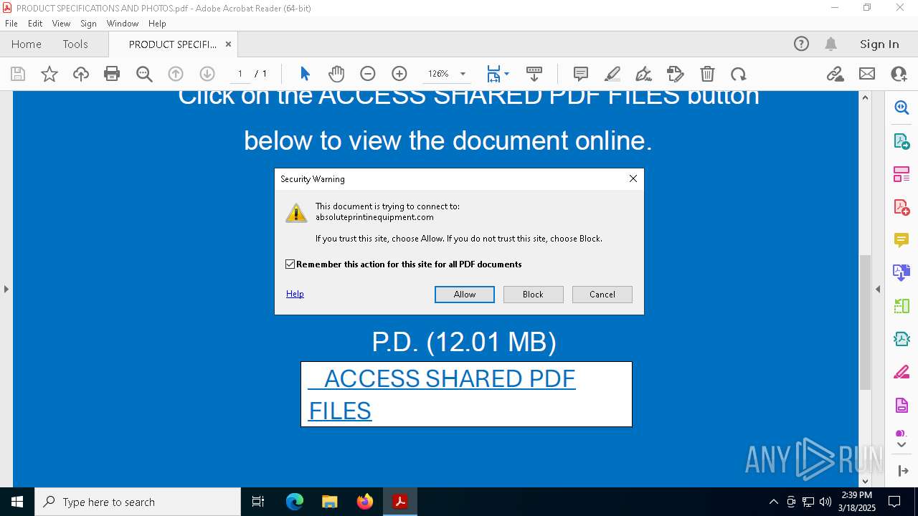This screenshot has width=918, height=516.
Task: Go to previous page arrow
Action: pyautogui.click(x=176, y=74)
